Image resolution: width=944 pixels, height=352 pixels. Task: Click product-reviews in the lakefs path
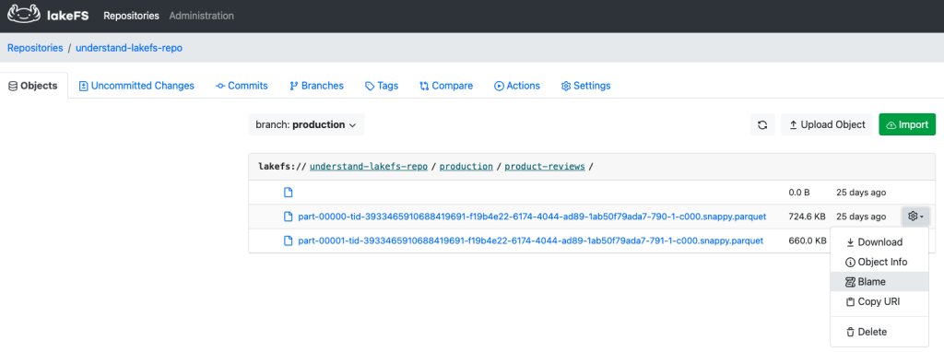[x=545, y=167]
